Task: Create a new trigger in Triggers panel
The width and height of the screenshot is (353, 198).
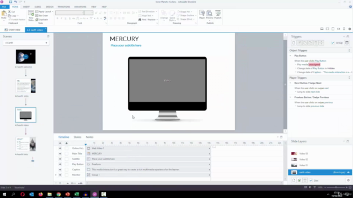Action: click(x=293, y=43)
